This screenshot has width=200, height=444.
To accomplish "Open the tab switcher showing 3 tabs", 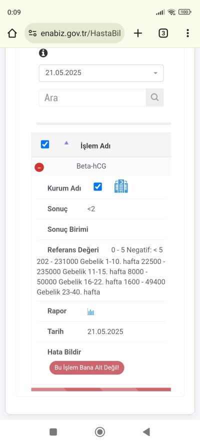I will click(x=163, y=33).
